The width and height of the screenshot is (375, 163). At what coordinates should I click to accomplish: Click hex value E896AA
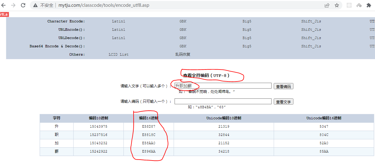click(x=149, y=151)
